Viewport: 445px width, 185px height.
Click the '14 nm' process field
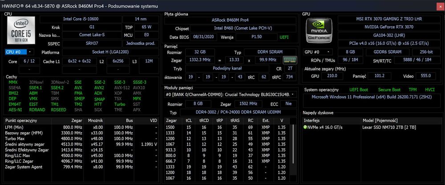[141, 19]
